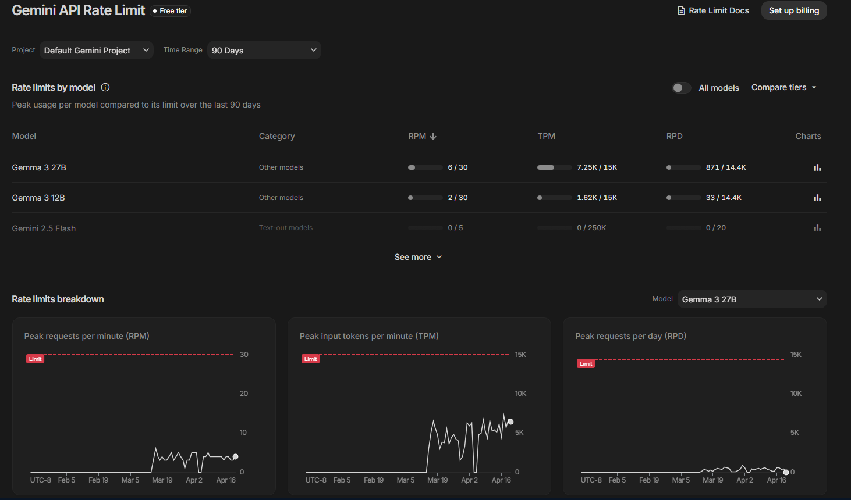Click the 0 / 20 RPD value

[716, 228]
